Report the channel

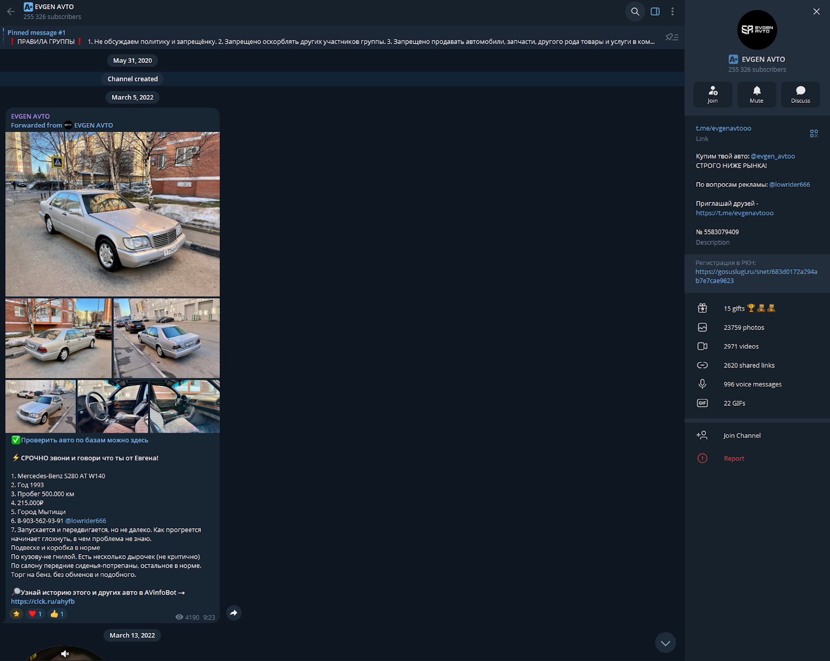[734, 459]
